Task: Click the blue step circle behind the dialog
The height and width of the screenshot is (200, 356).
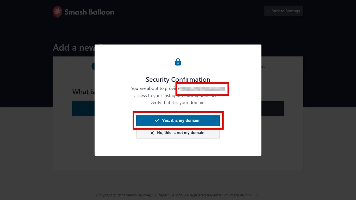Action: pos(93,66)
